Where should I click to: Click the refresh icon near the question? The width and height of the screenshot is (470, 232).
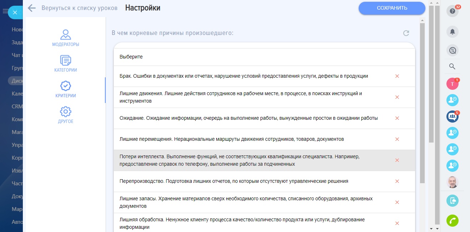[x=406, y=33]
